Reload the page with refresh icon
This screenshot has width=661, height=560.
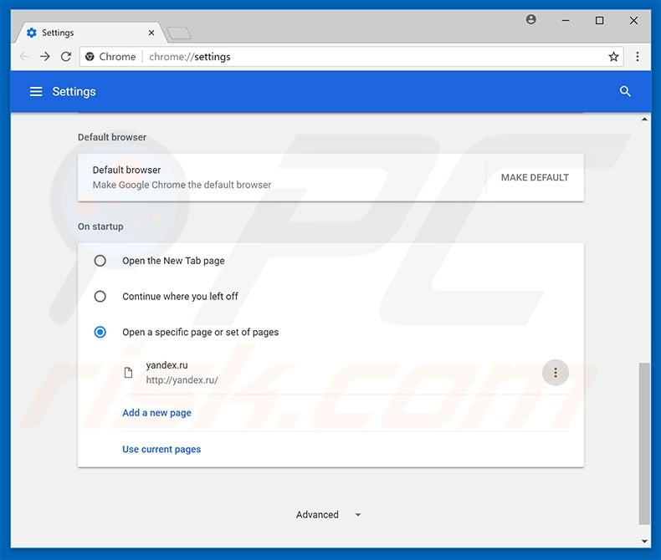(x=66, y=57)
